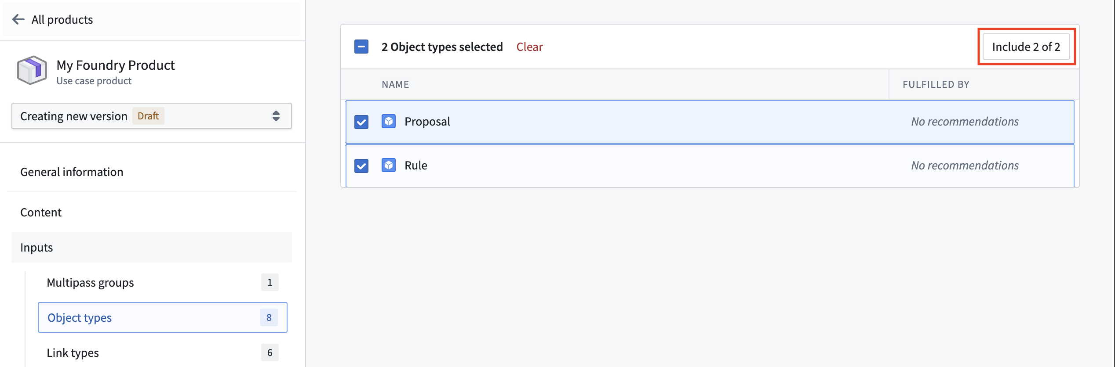This screenshot has width=1115, height=367.
Task: Uncheck the Rule checkbox
Action: pyautogui.click(x=361, y=166)
